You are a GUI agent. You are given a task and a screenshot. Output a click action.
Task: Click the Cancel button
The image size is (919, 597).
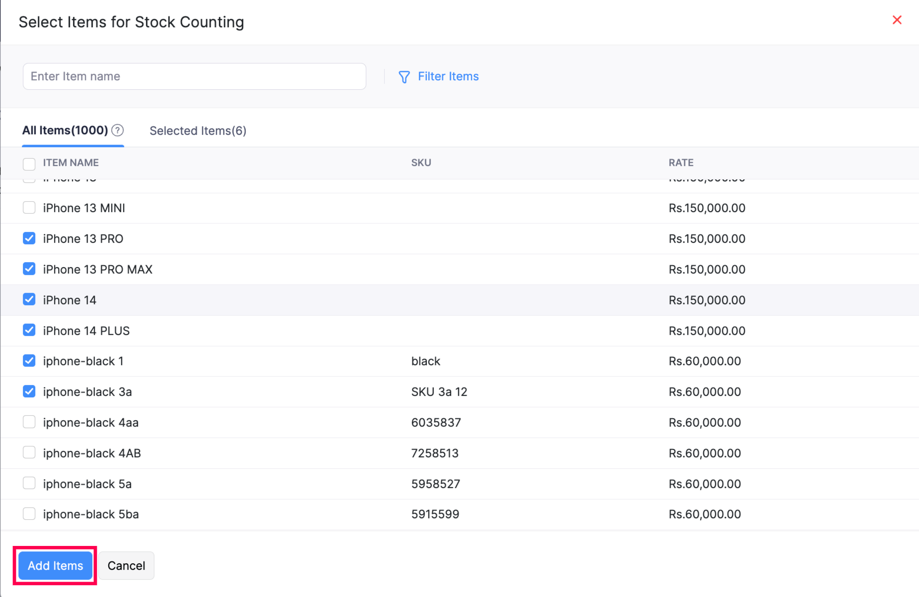(x=126, y=565)
